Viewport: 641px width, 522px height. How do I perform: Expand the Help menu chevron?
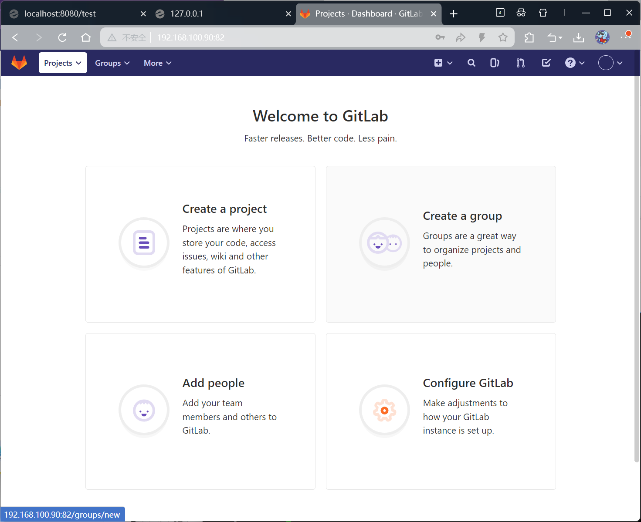(582, 63)
